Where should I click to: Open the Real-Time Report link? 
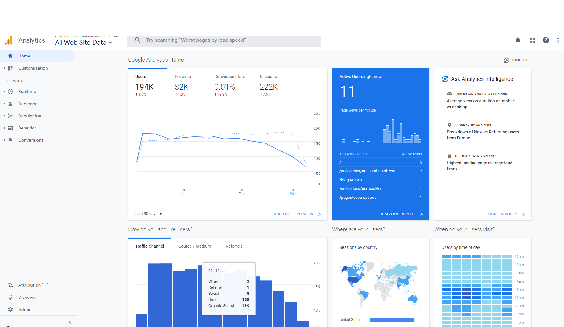(x=401, y=214)
